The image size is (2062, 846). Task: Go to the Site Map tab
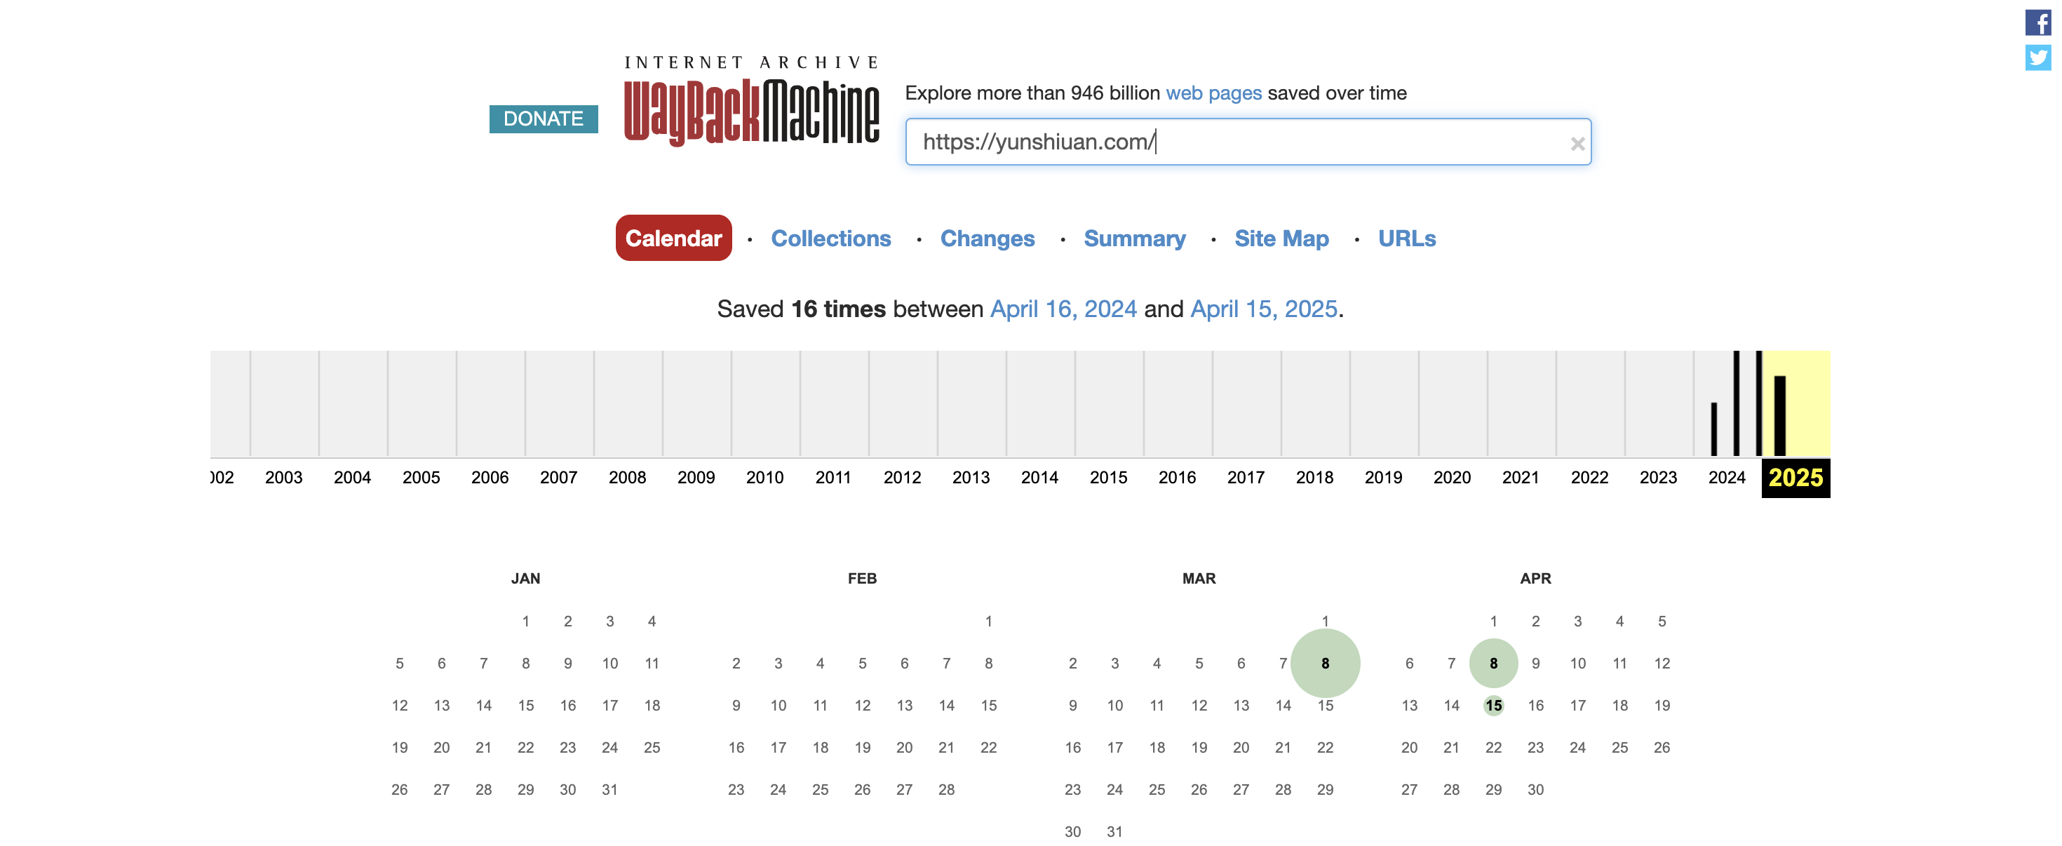(x=1281, y=239)
